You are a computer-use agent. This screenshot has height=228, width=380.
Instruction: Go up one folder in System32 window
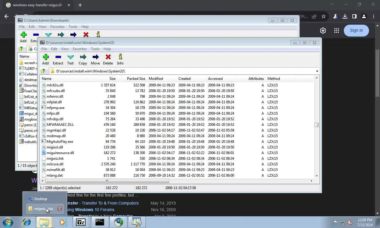tap(43, 71)
